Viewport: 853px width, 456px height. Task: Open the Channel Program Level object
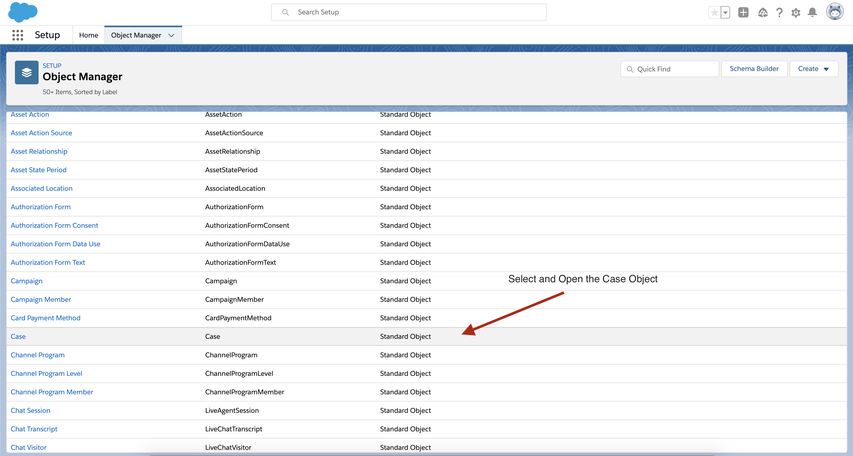coord(46,373)
